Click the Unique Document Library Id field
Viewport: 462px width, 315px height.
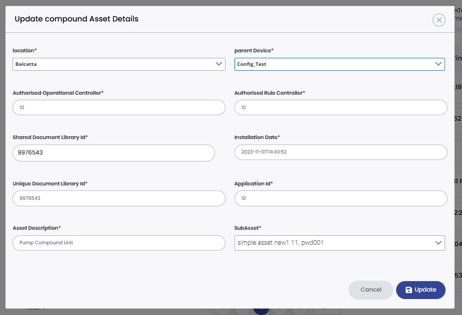coord(118,198)
